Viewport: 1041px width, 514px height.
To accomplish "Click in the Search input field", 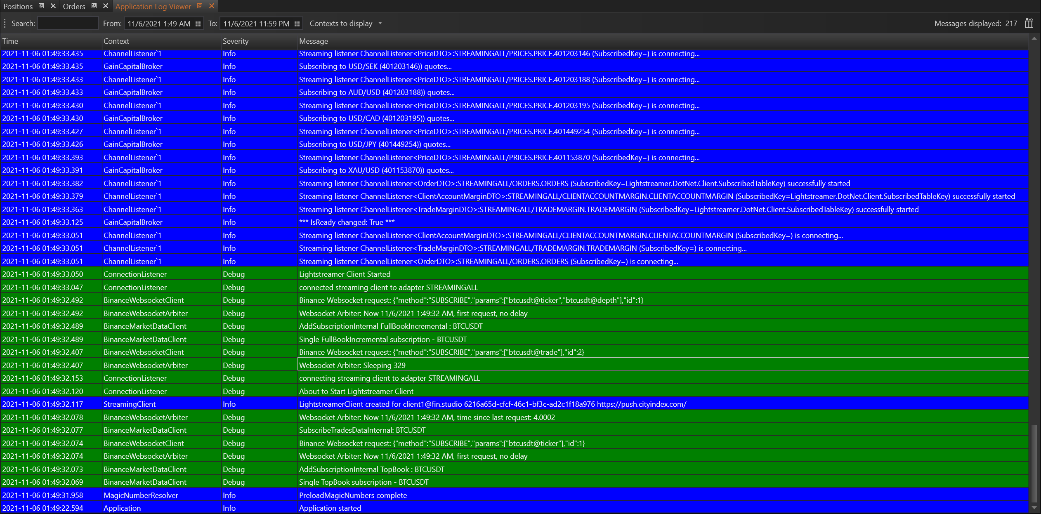I will tap(68, 24).
